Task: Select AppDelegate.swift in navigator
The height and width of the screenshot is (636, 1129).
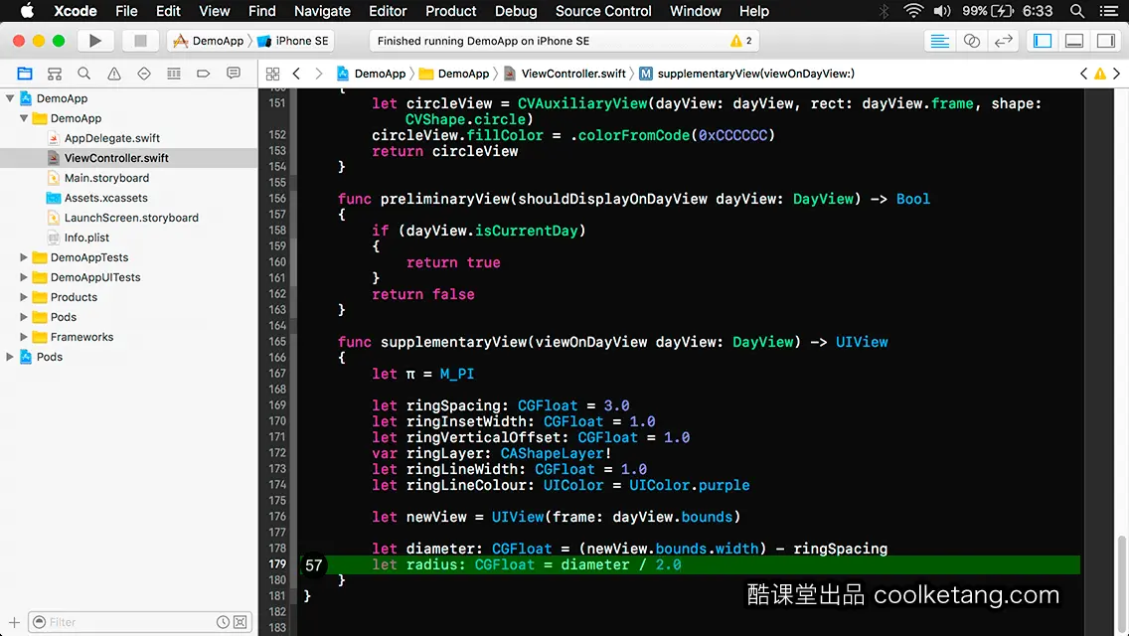Action: click(111, 138)
